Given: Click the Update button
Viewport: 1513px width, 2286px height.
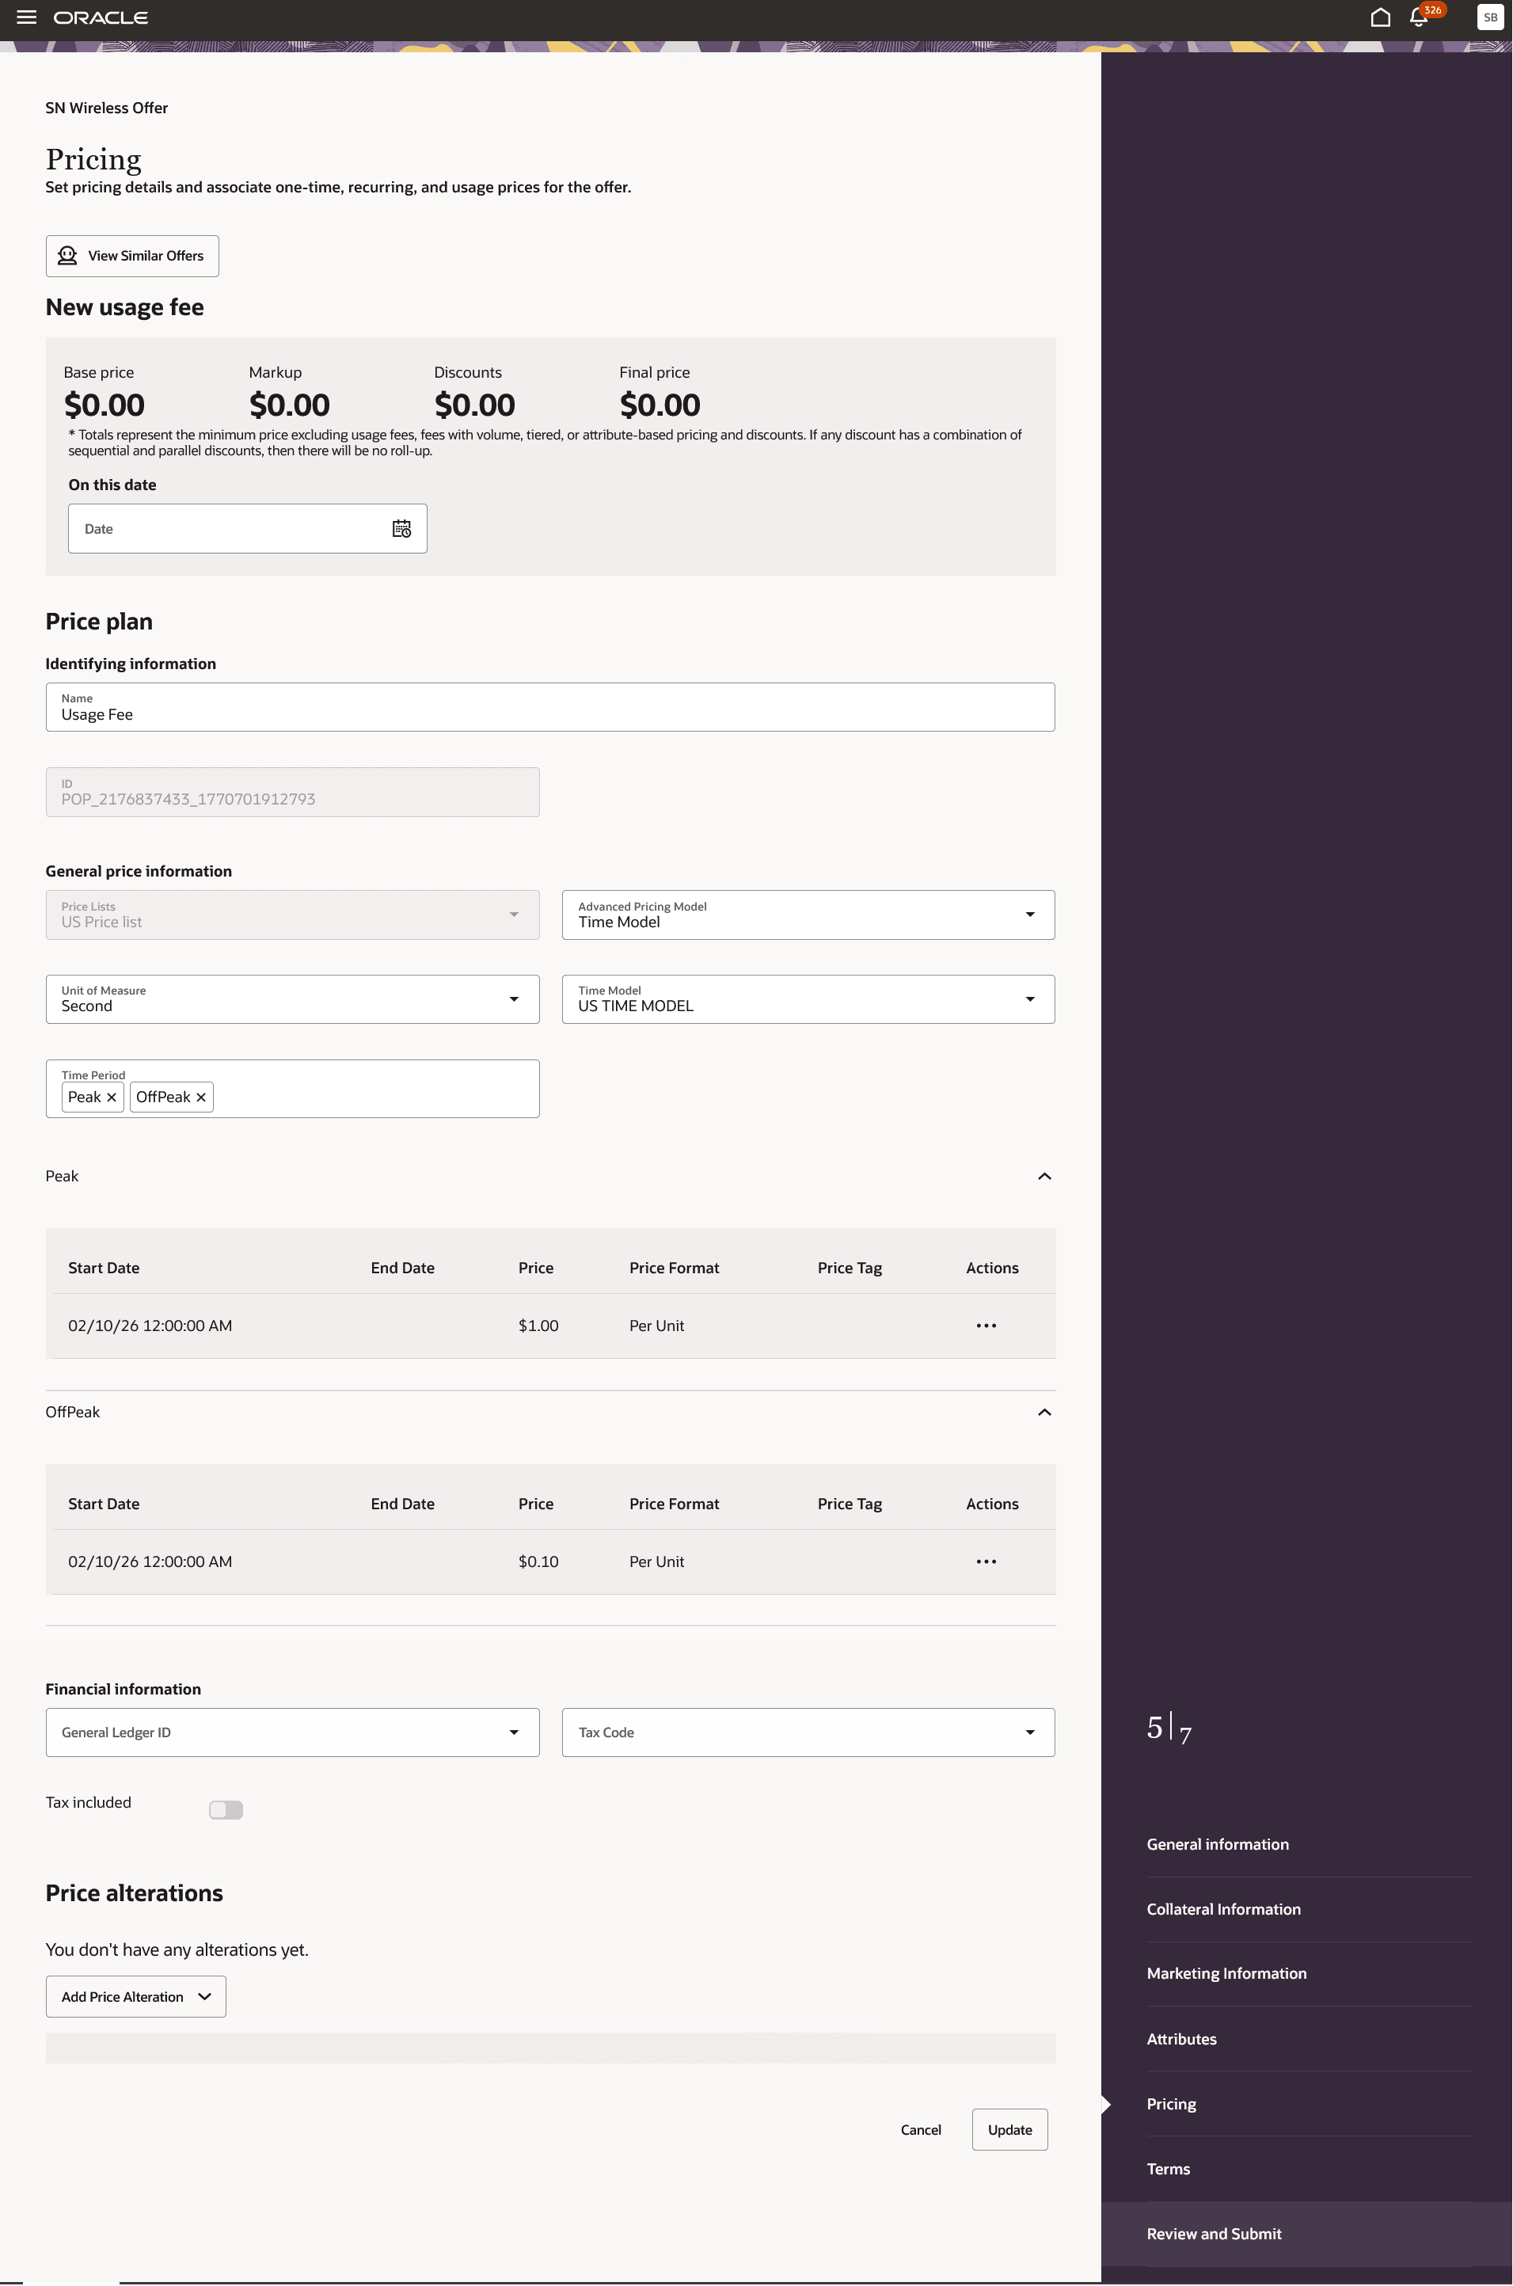Looking at the screenshot, I should point(1009,2130).
